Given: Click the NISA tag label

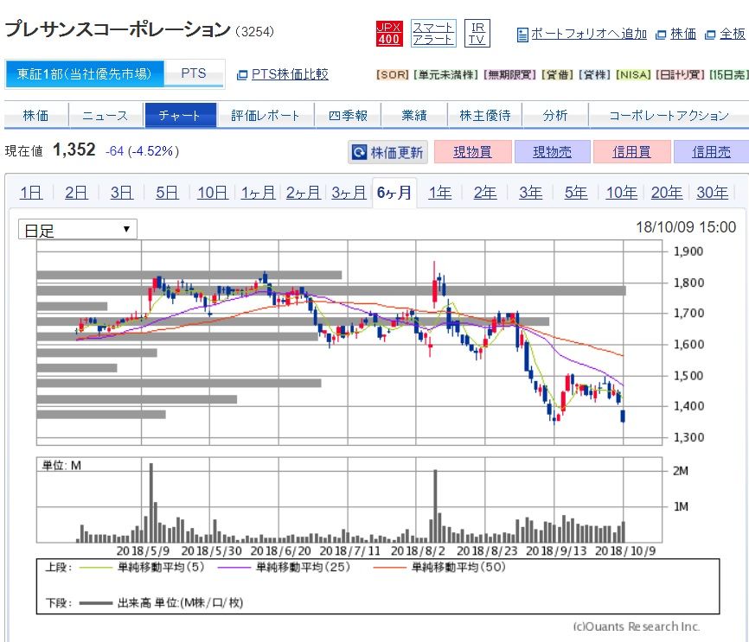Looking at the screenshot, I should (x=633, y=75).
